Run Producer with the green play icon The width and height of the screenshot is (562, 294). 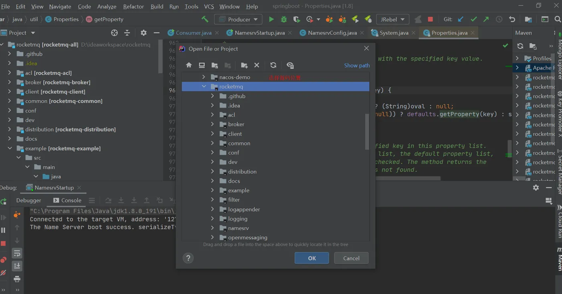click(271, 19)
